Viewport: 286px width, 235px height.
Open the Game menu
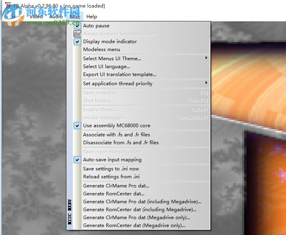tap(16, 17)
